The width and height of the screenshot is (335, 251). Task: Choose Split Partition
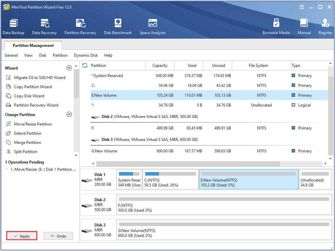point(22,152)
